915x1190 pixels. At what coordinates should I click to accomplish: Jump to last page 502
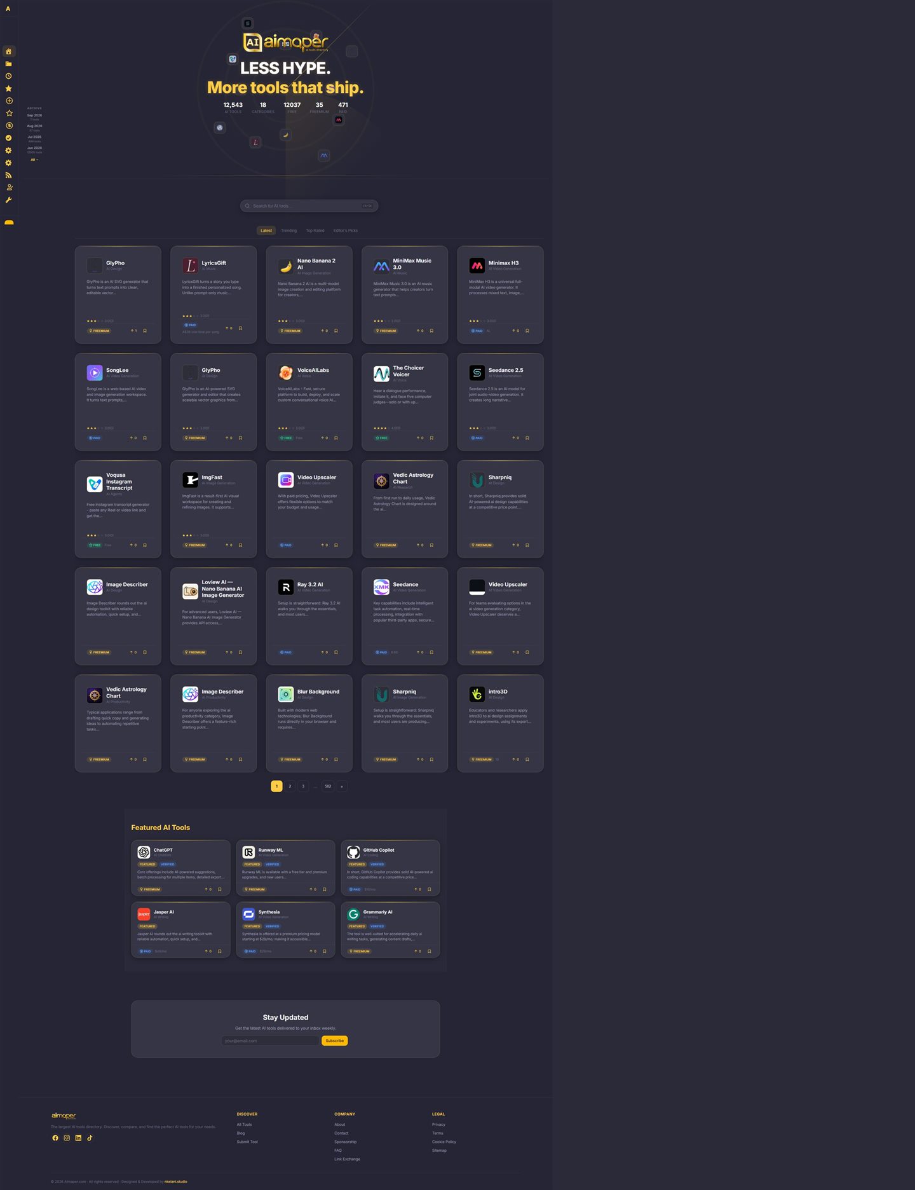click(328, 786)
